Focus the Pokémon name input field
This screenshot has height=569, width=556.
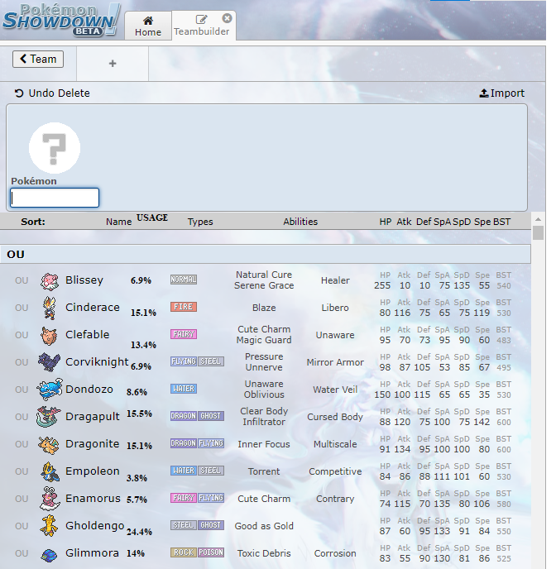[x=55, y=198]
